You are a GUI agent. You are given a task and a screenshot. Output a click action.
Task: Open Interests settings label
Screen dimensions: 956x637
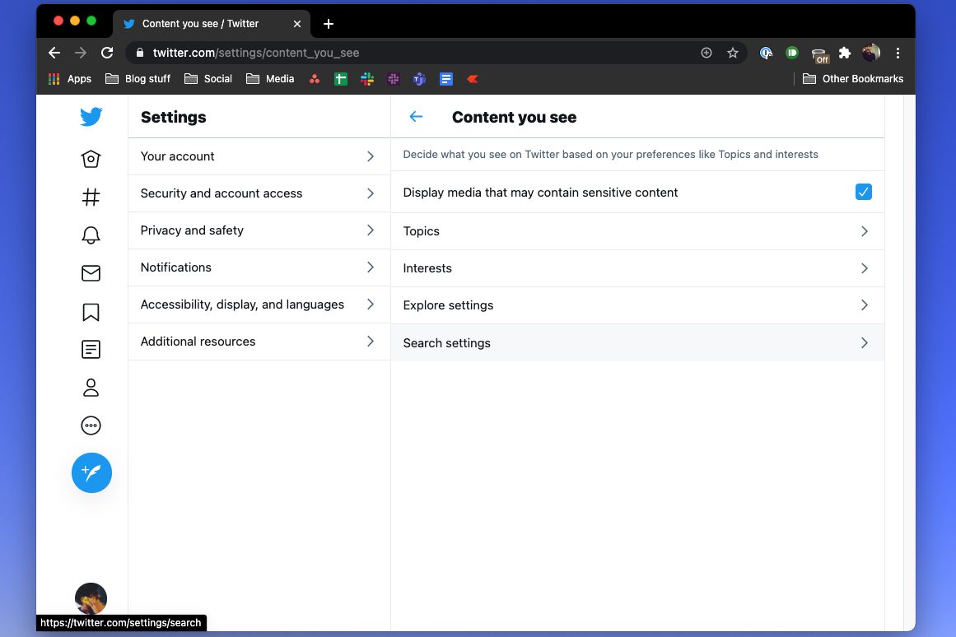coord(427,268)
